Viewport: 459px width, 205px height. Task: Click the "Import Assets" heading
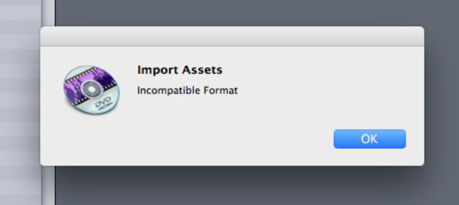180,70
